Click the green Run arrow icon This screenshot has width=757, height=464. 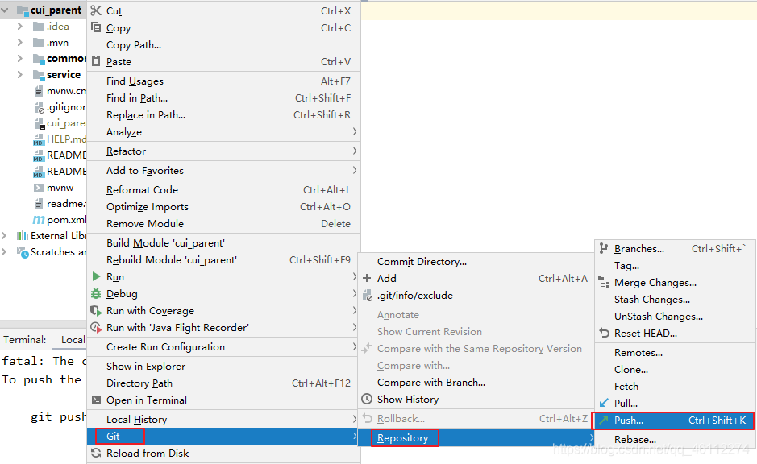pyautogui.click(x=96, y=276)
